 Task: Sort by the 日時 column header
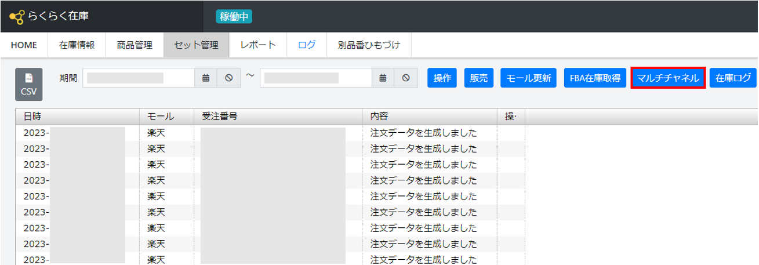[78, 117]
